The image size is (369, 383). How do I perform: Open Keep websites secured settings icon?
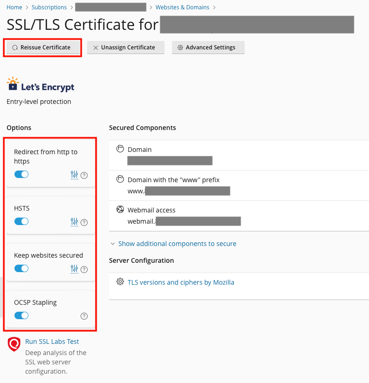click(x=74, y=269)
